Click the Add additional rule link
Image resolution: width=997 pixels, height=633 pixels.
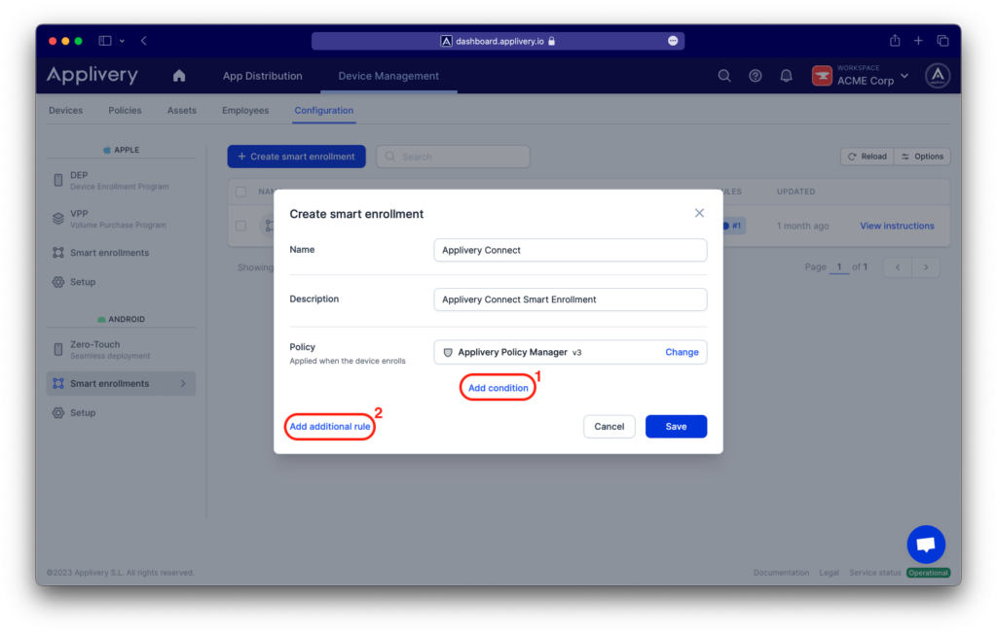click(x=330, y=427)
